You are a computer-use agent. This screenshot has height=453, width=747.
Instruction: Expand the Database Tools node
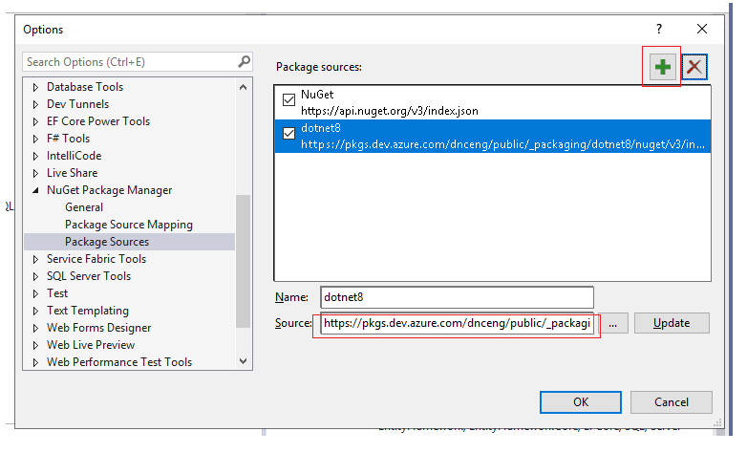(x=35, y=87)
